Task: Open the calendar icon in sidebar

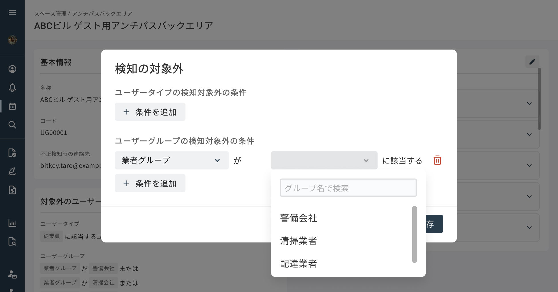Action: tap(12, 106)
